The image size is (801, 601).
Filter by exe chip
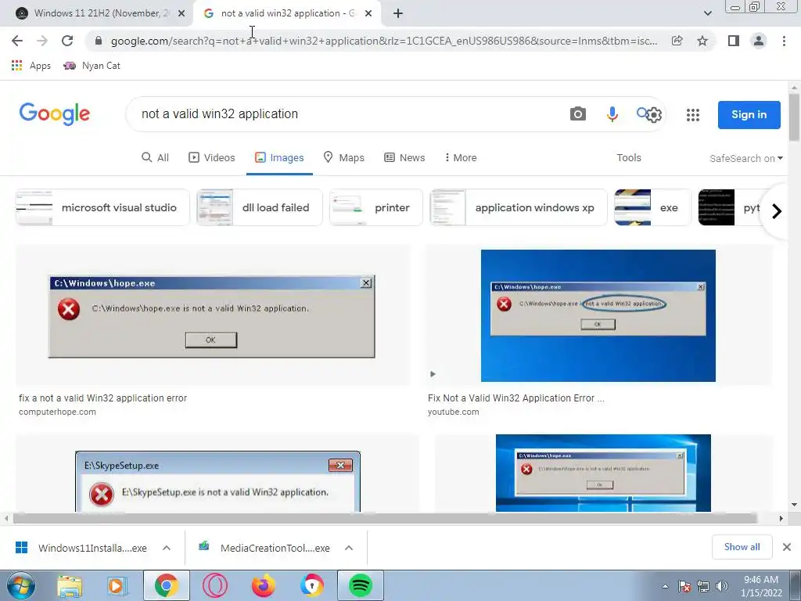pyautogui.click(x=652, y=207)
